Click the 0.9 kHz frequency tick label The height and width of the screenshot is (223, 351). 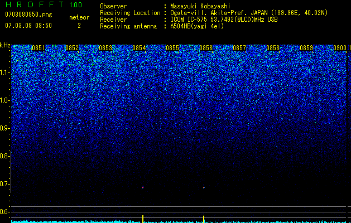pos(3,128)
